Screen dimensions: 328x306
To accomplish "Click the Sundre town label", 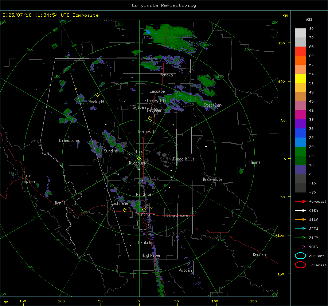I will pyautogui.click(x=110, y=151).
